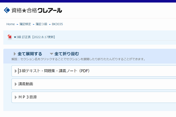Click the triangle icon beside 全て展開する
The image size is (176, 117).
[x=15, y=54]
